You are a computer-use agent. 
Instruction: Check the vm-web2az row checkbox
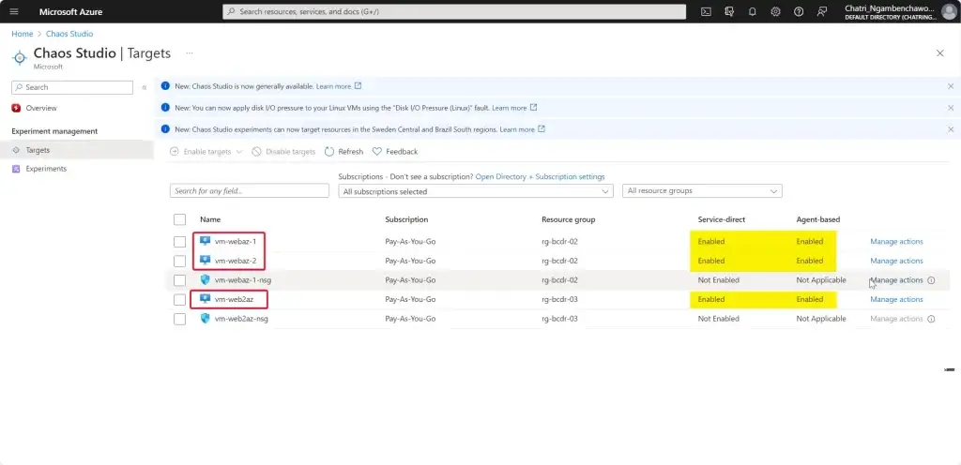[179, 300]
